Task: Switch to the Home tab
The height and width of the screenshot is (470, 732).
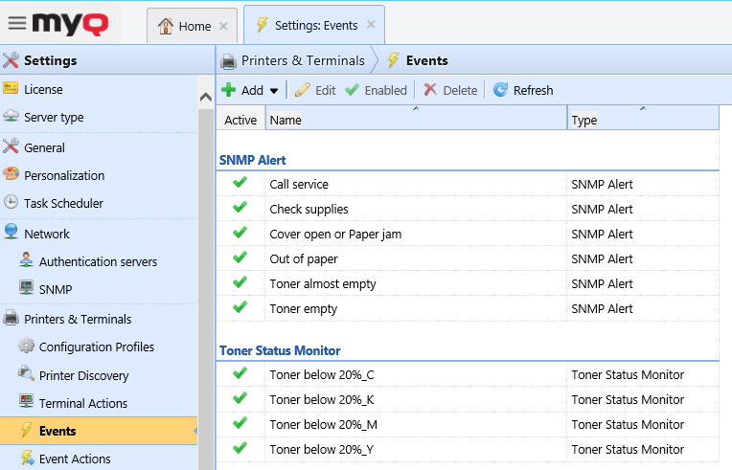Action: coord(185,26)
